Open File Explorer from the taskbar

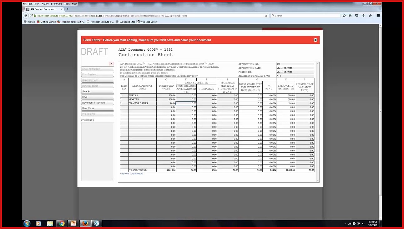(50, 223)
